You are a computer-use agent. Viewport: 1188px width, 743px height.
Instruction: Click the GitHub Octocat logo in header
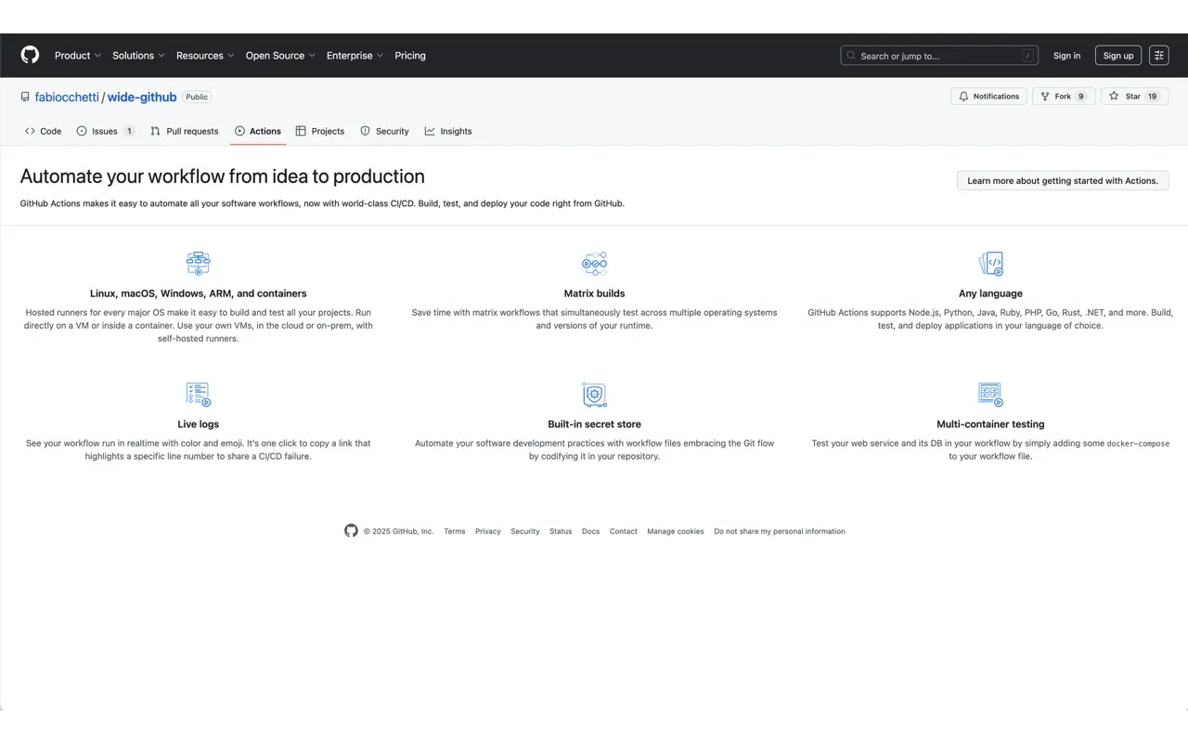pyautogui.click(x=31, y=56)
